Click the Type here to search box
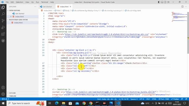Screen dimensions: 189x106 click(26, 103)
